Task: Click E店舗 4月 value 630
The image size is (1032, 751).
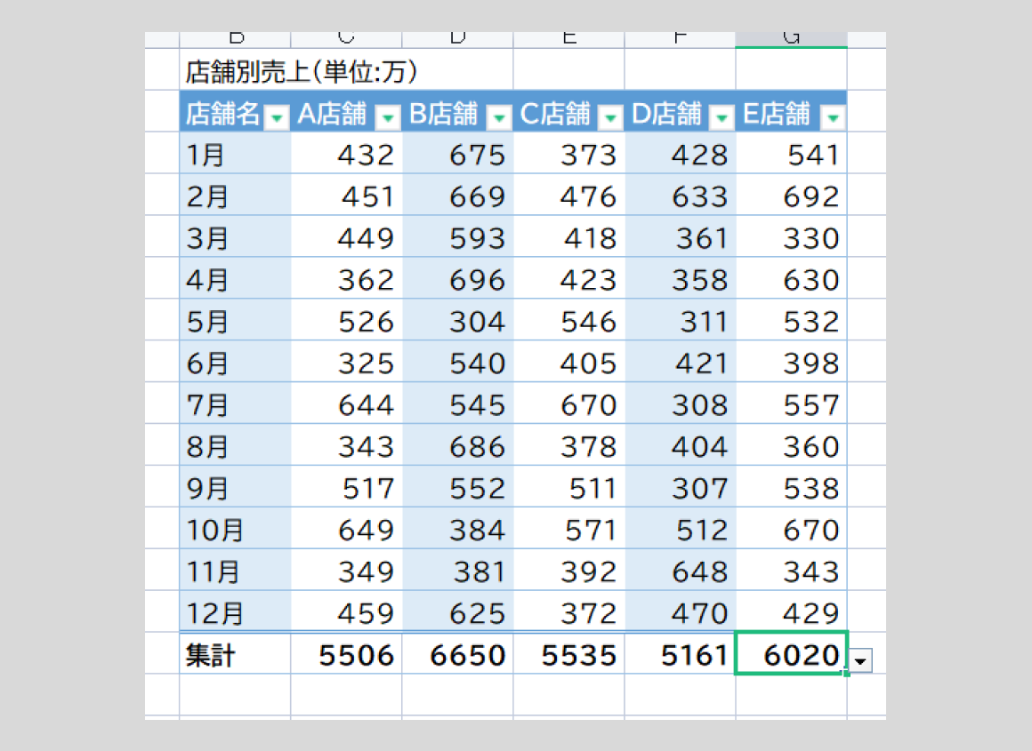Action: pyautogui.click(x=791, y=278)
